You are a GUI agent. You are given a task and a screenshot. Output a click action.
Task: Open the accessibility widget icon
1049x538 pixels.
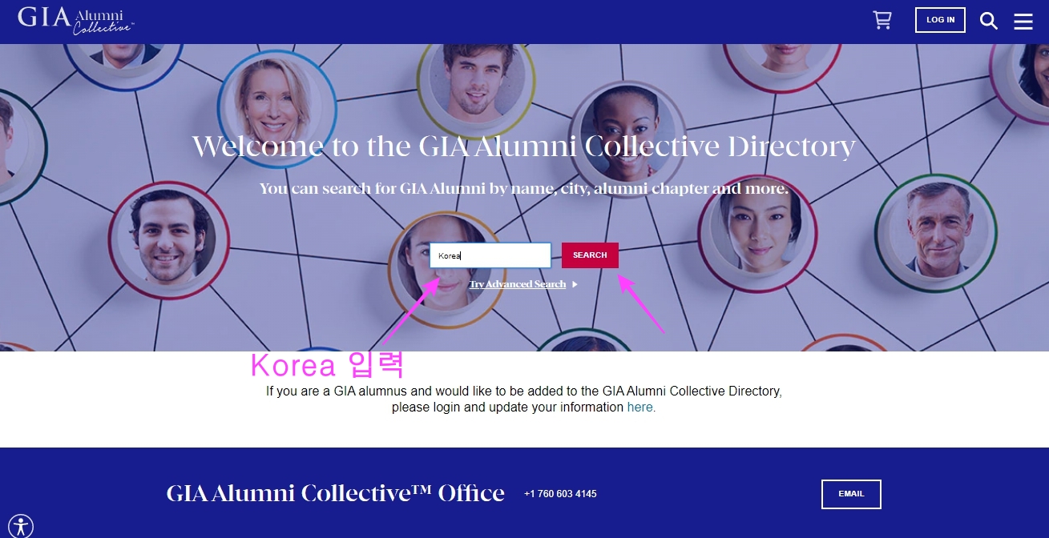tap(21, 526)
